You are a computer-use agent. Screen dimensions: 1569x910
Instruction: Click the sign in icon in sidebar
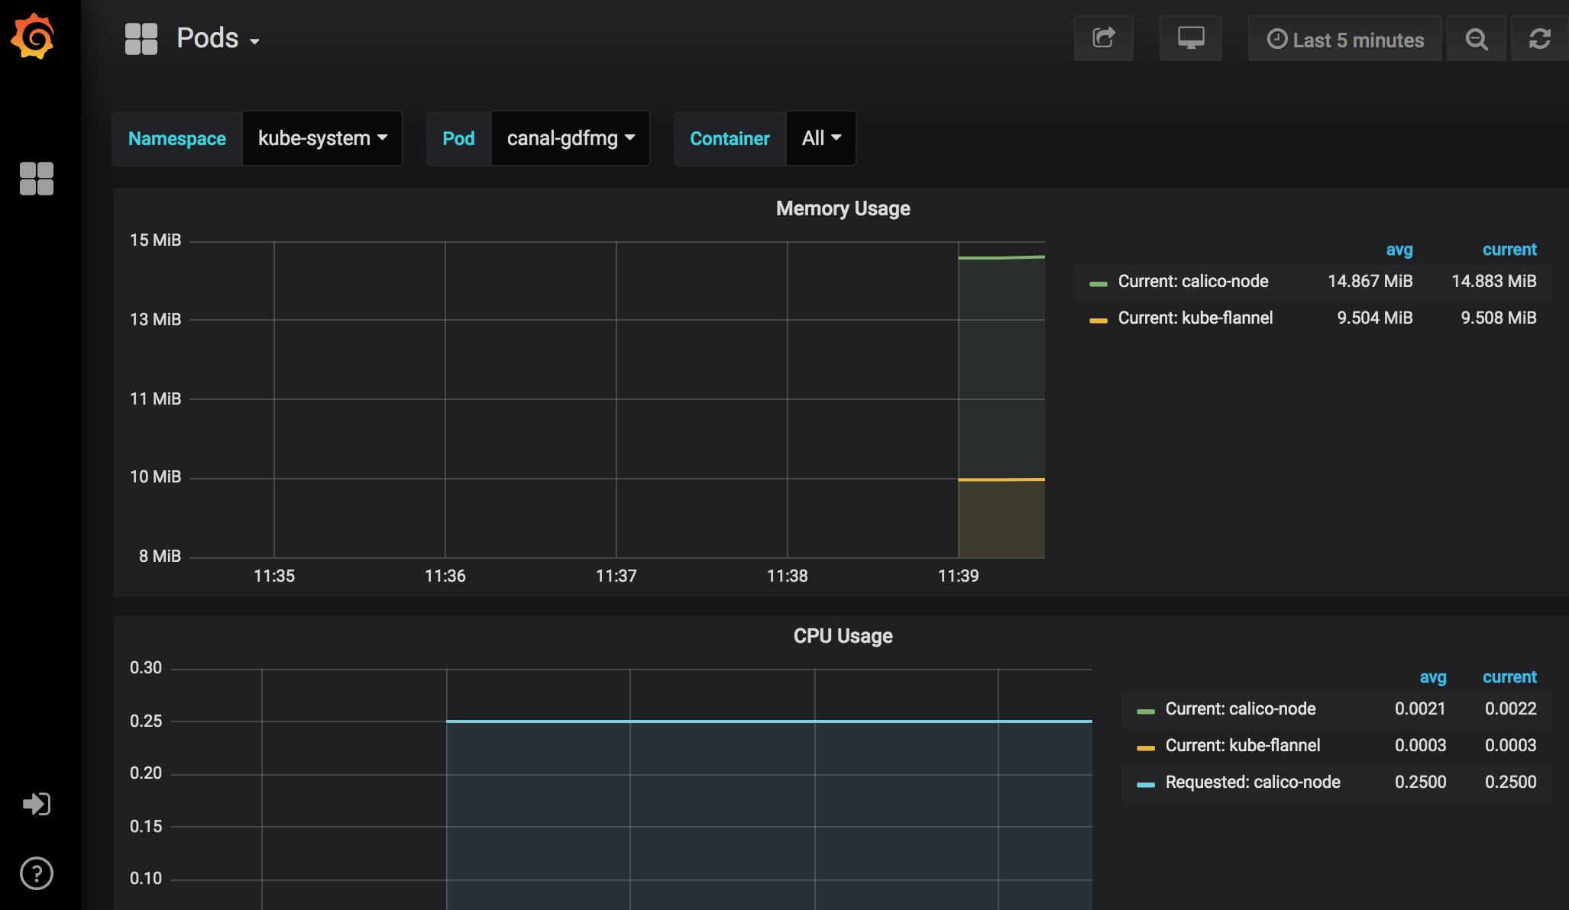point(36,804)
